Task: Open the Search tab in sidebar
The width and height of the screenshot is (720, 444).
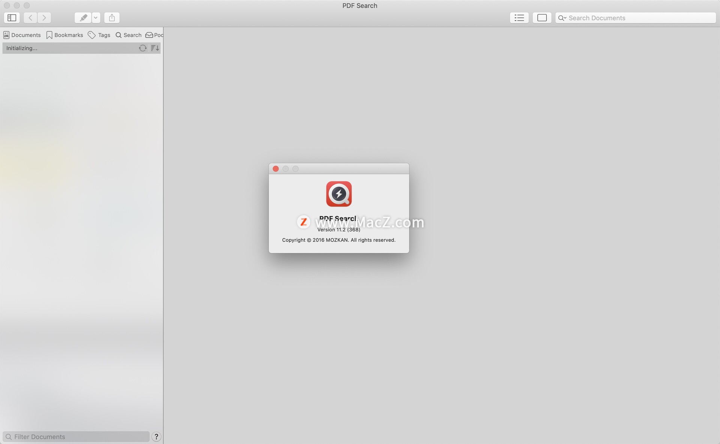Action: pos(128,35)
